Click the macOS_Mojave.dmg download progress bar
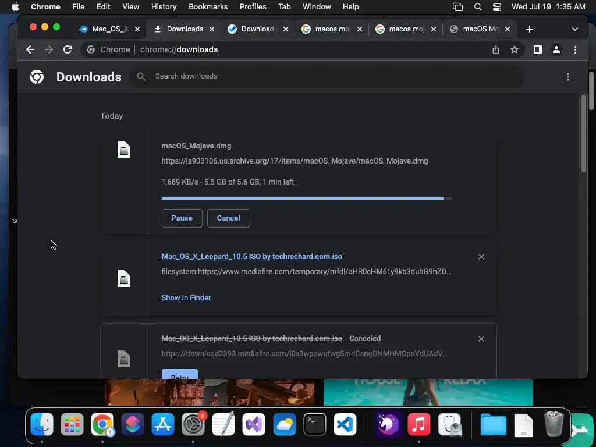The width and height of the screenshot is (596, 447). tap(307, 198)
